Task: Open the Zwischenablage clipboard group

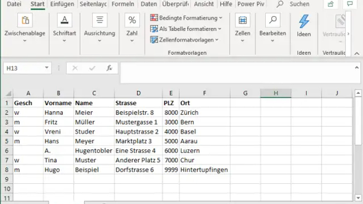Action: point(25,28)
